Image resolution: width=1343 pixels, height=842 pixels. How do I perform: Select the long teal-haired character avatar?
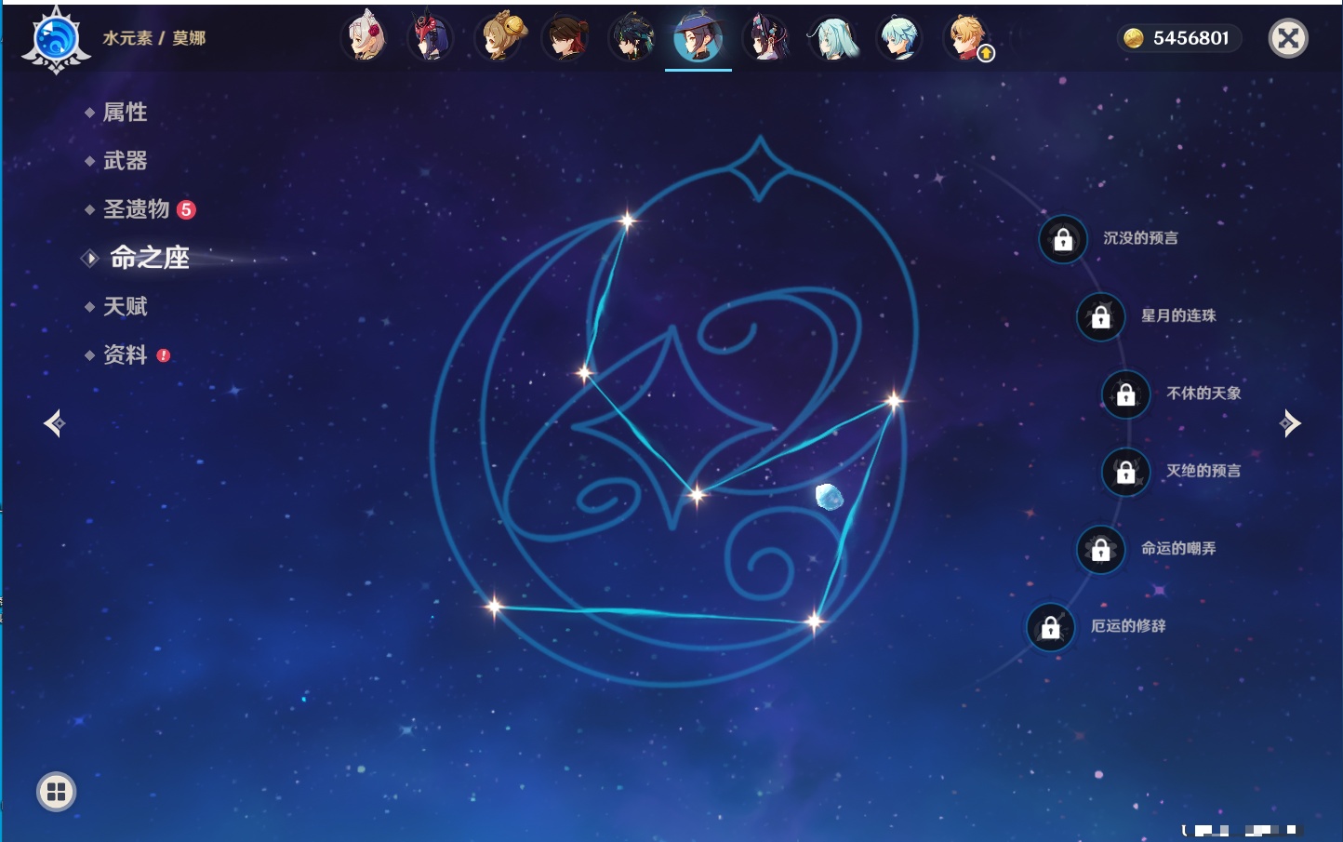(833, 38)
